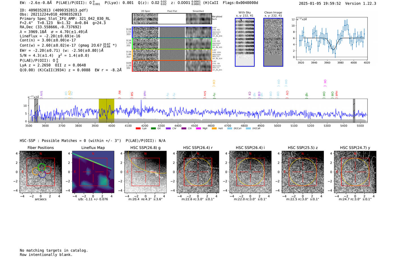Image resolution: width=396 pixels, height=270 pixels.
Task: Click the m:20.4 re:4.3" s:3.6" label
Action: click(x=145, y=199)
